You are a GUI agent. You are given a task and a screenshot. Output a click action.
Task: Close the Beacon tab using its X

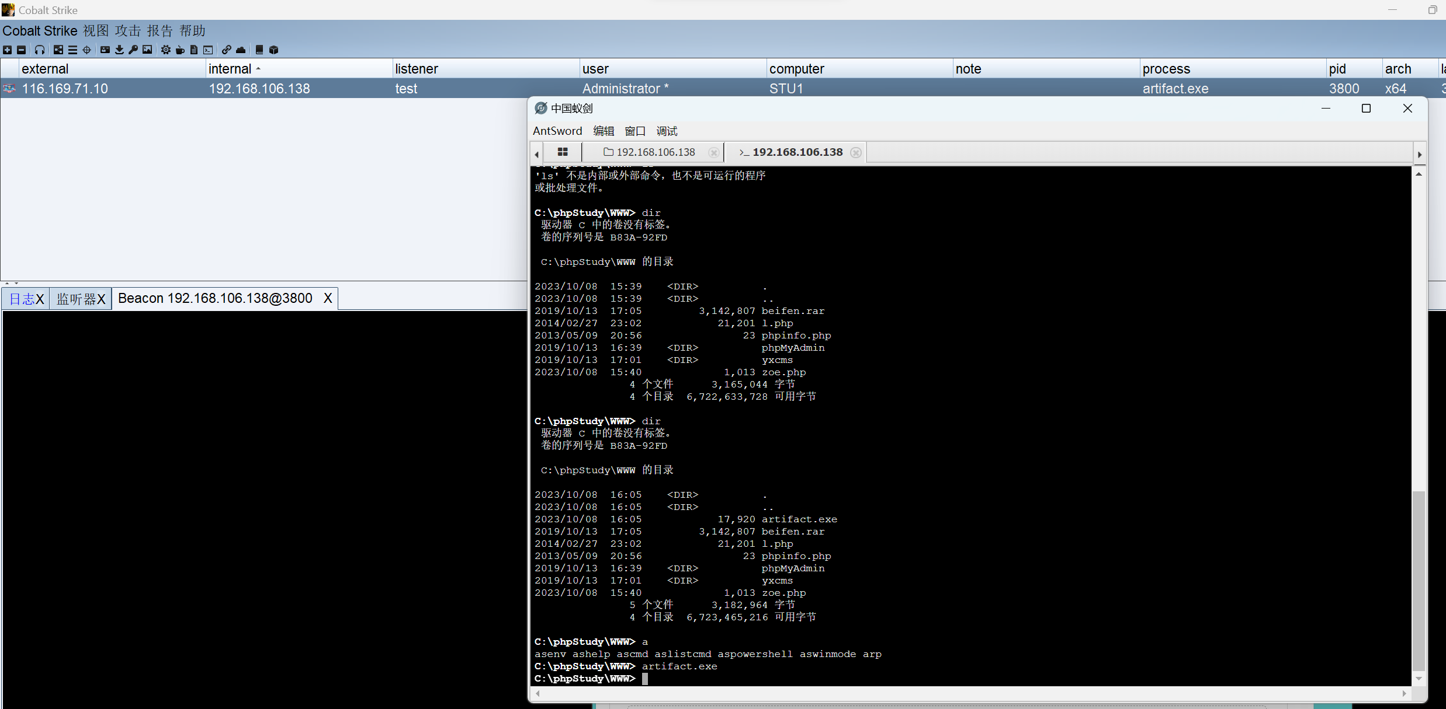(x=328, y=298)
